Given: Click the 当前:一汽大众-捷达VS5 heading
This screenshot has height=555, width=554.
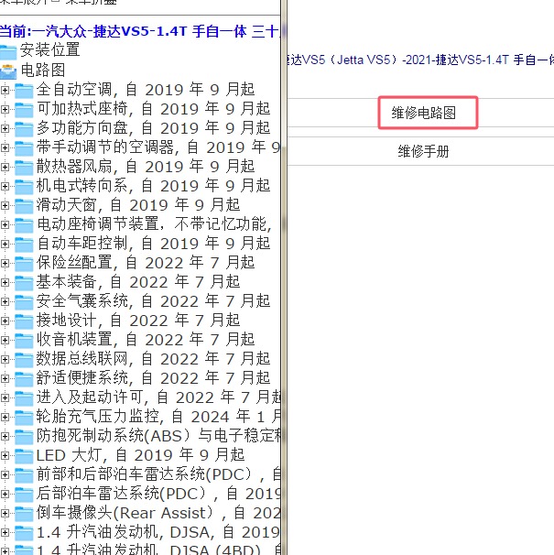Looking at the screenshot, I should (x=140, y=31).
